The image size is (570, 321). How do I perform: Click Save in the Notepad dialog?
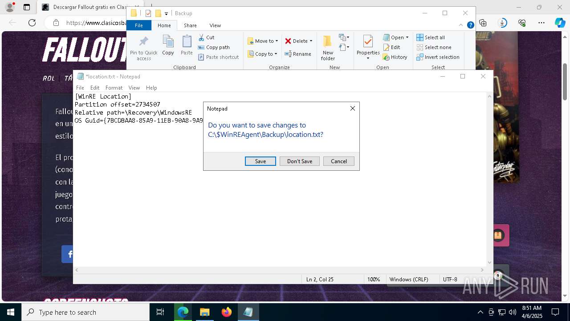click(x=261, y=161)
